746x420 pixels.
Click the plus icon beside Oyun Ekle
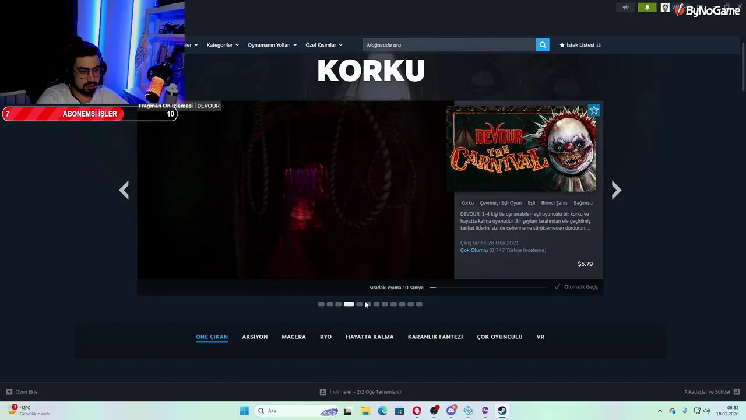[x=9, y=392]
